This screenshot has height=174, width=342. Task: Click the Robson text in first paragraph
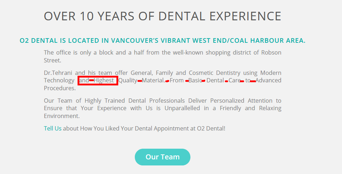[271, 52]
